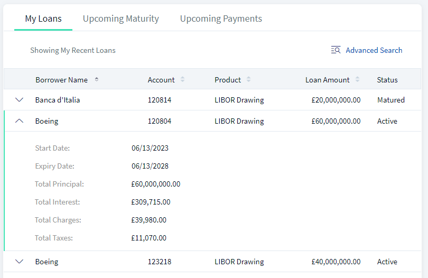The width and height of the screenshot is (428, 278).
Task: Click LIBOR Drawing in the 120804 row
Action: click(239, 121)
